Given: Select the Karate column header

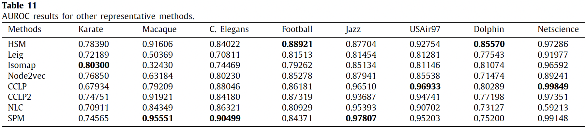Looking at the screenshot, I should coord(91,29).
